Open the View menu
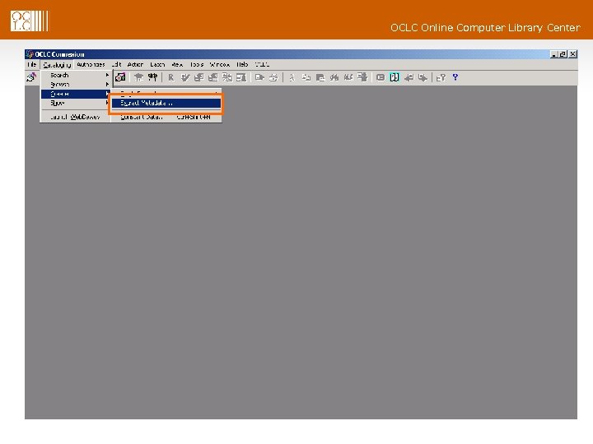The image size is (593, 444). point(177,65)
